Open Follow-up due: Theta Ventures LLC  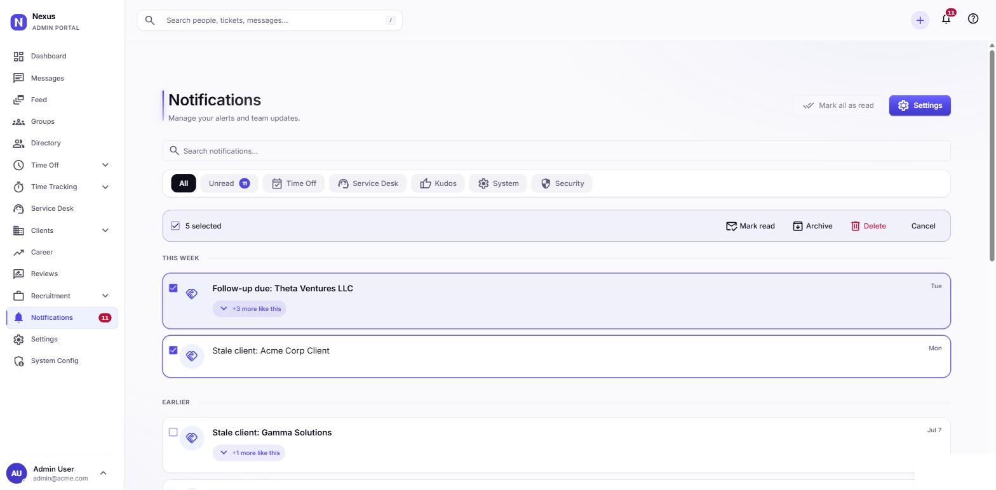tap(283, 288)
